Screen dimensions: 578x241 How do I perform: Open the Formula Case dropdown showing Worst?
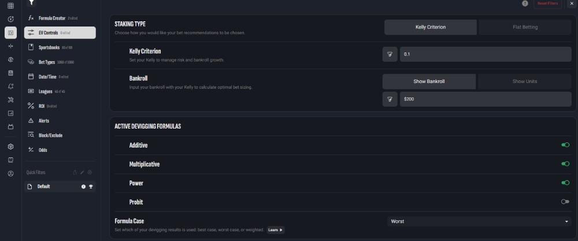coord(479,221)
